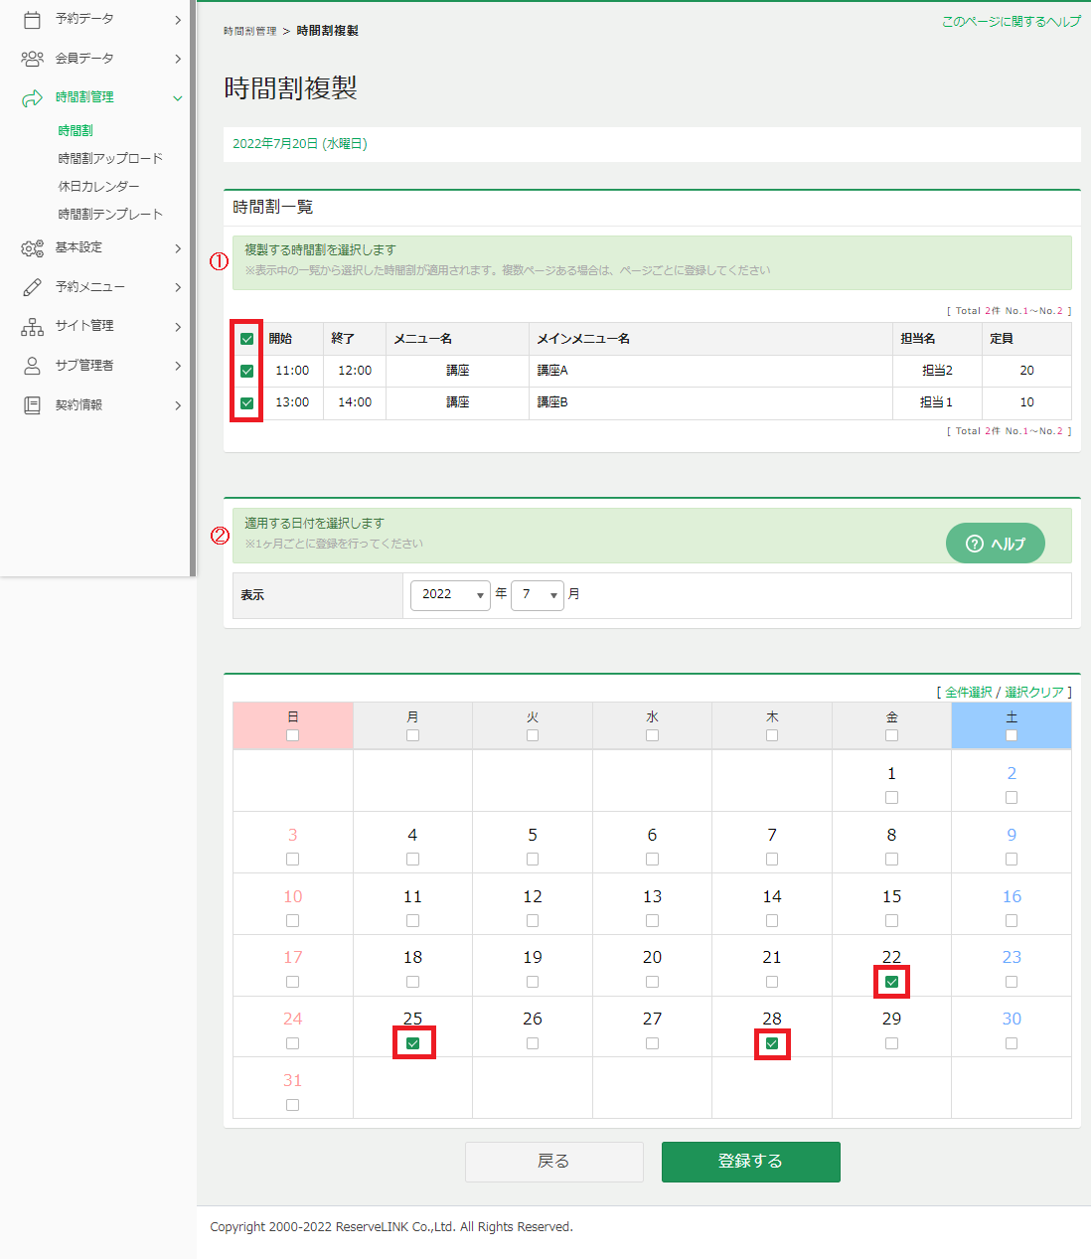Viewport: 1091px width, 1259px height.
Task: Click the 全件選択 link
Action: [969, 692]
